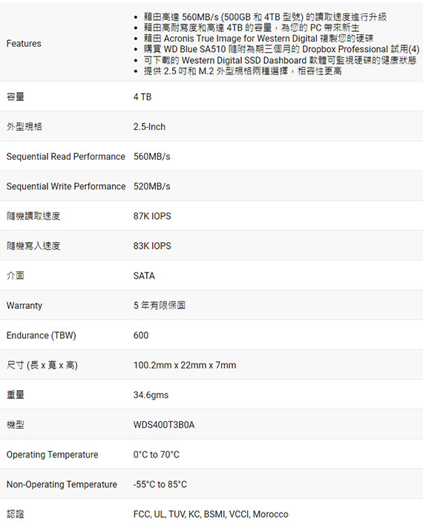Click the -55°C to 85°C value
This screenshot has width=423, height=523.
[160, 484]
